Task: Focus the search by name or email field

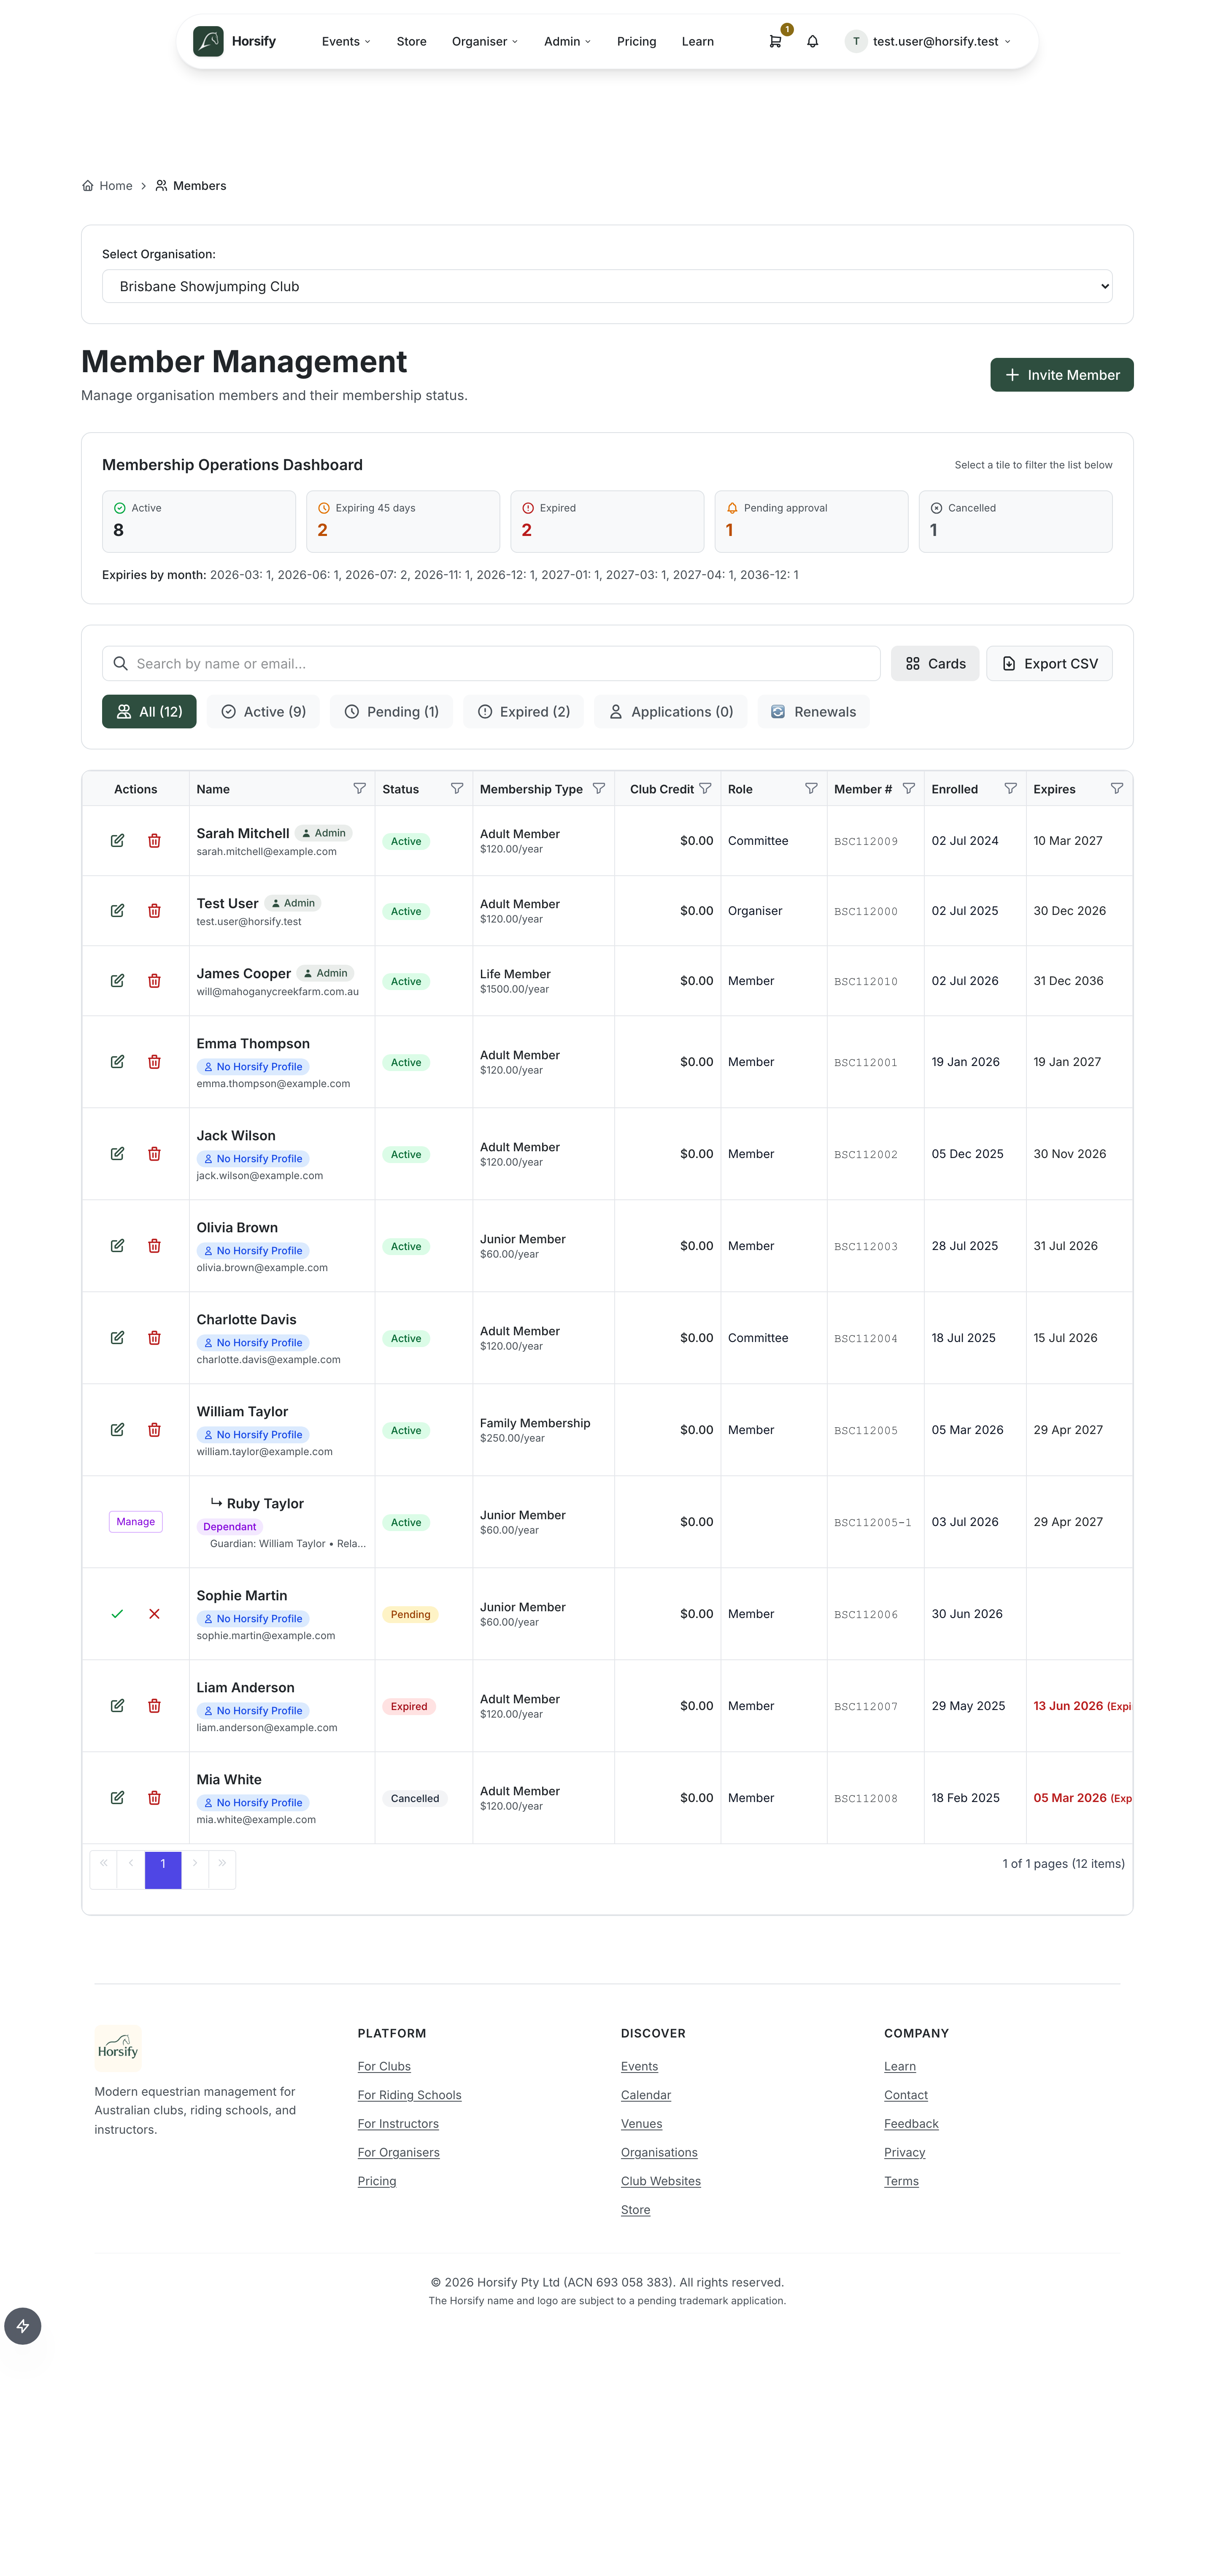Action: 491,664
